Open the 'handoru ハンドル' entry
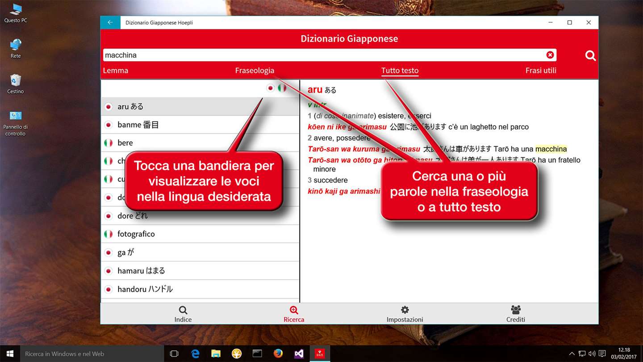 coord(200,289)
